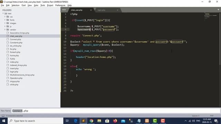
Task: Open the Tools menu
Action: 42,6
